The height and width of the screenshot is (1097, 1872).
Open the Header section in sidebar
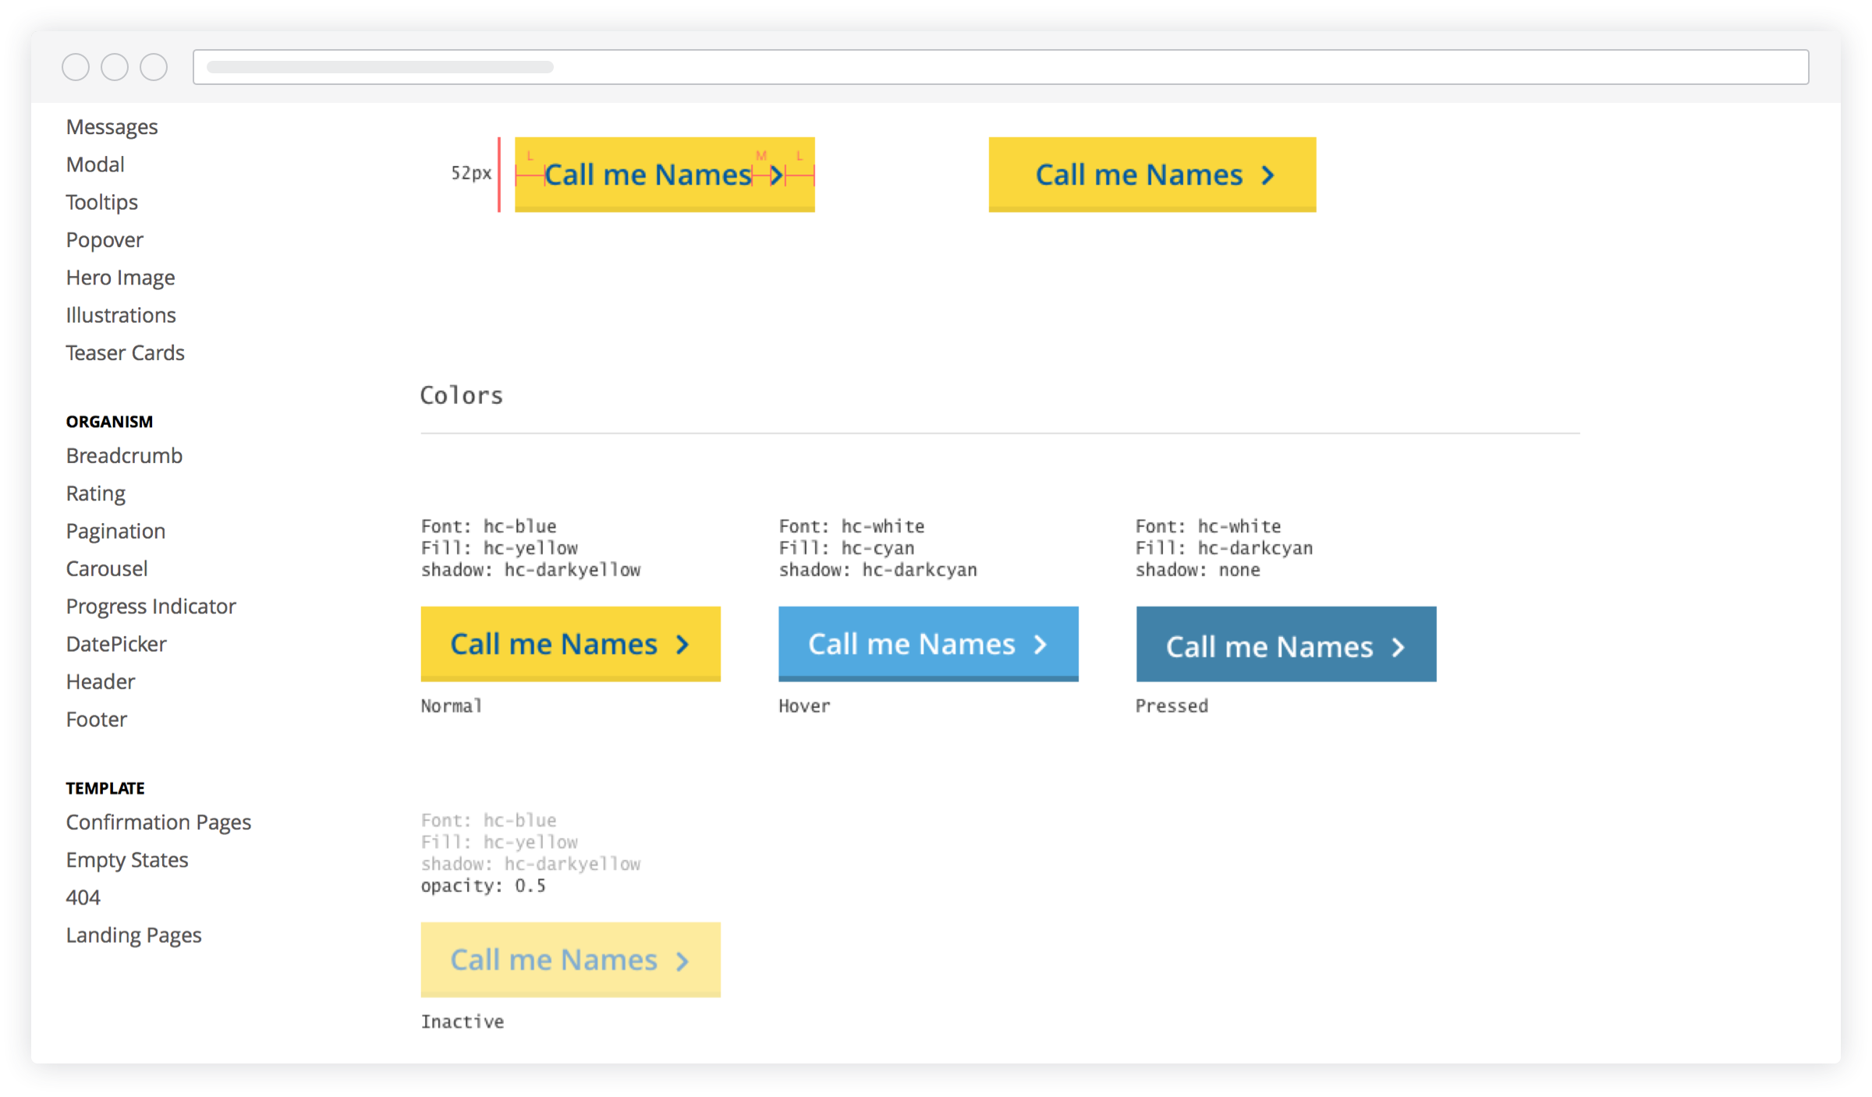(98, 681)
